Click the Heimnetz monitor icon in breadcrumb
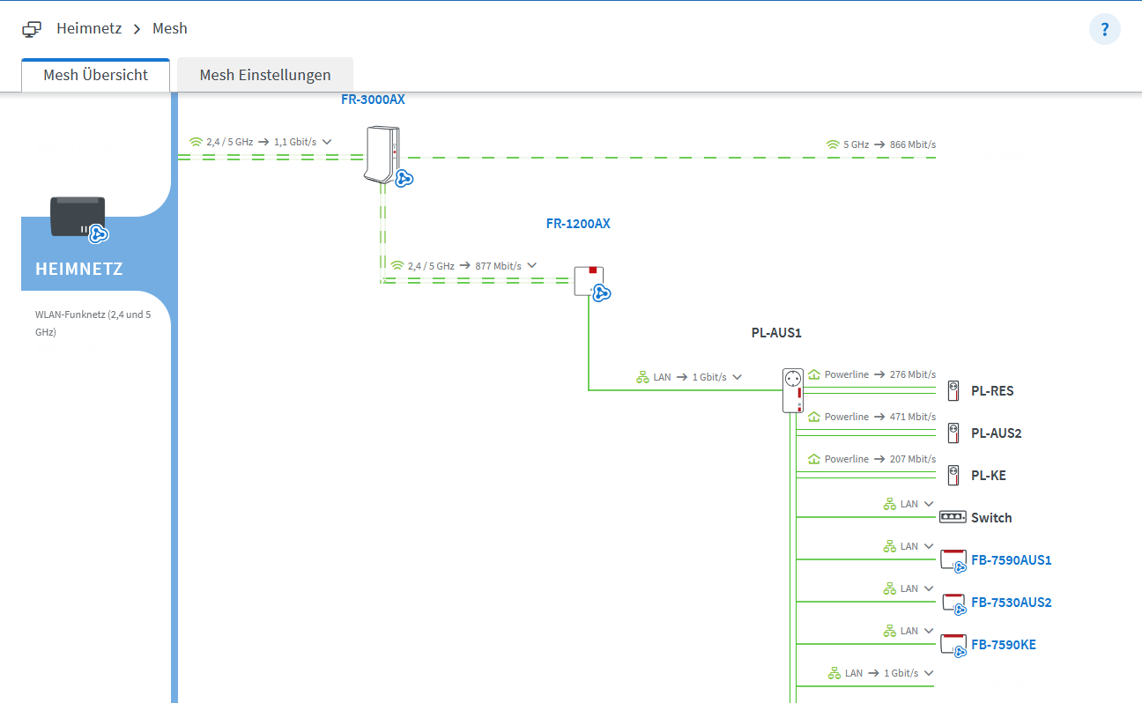The width and height of the screenshot is (1142, 703). pyautogui.click(x=32, y=29)
